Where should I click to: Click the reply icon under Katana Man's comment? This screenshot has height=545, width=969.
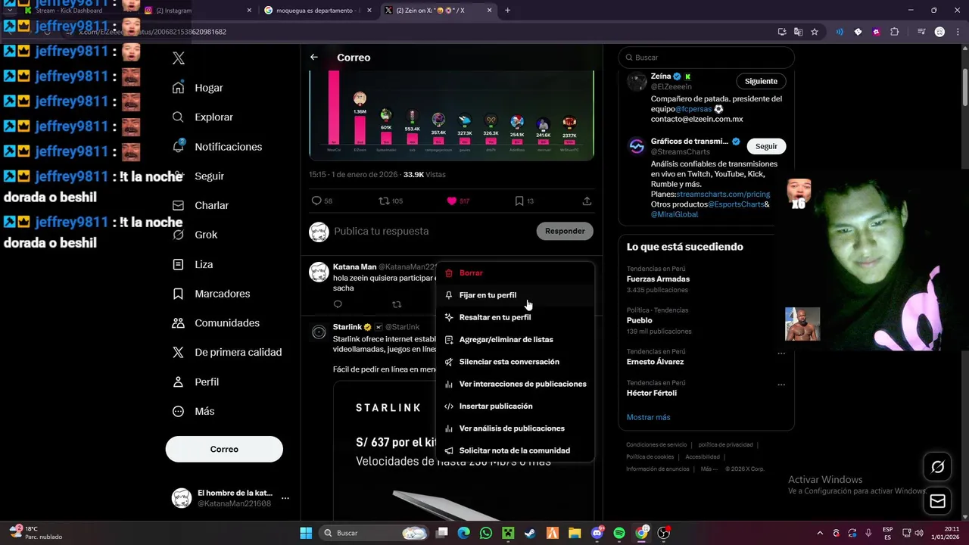[338, 304]
